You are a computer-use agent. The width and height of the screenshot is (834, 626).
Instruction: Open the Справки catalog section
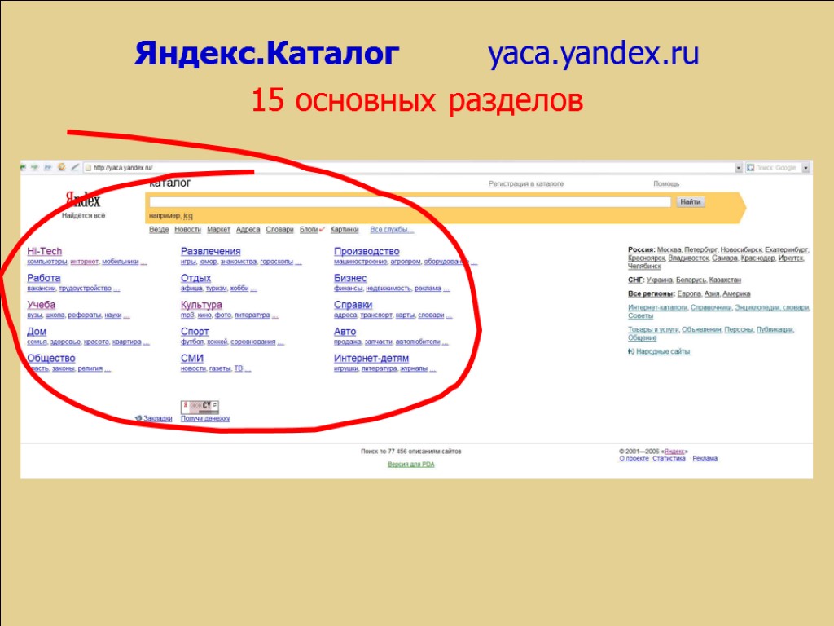(x=353, y=305)
